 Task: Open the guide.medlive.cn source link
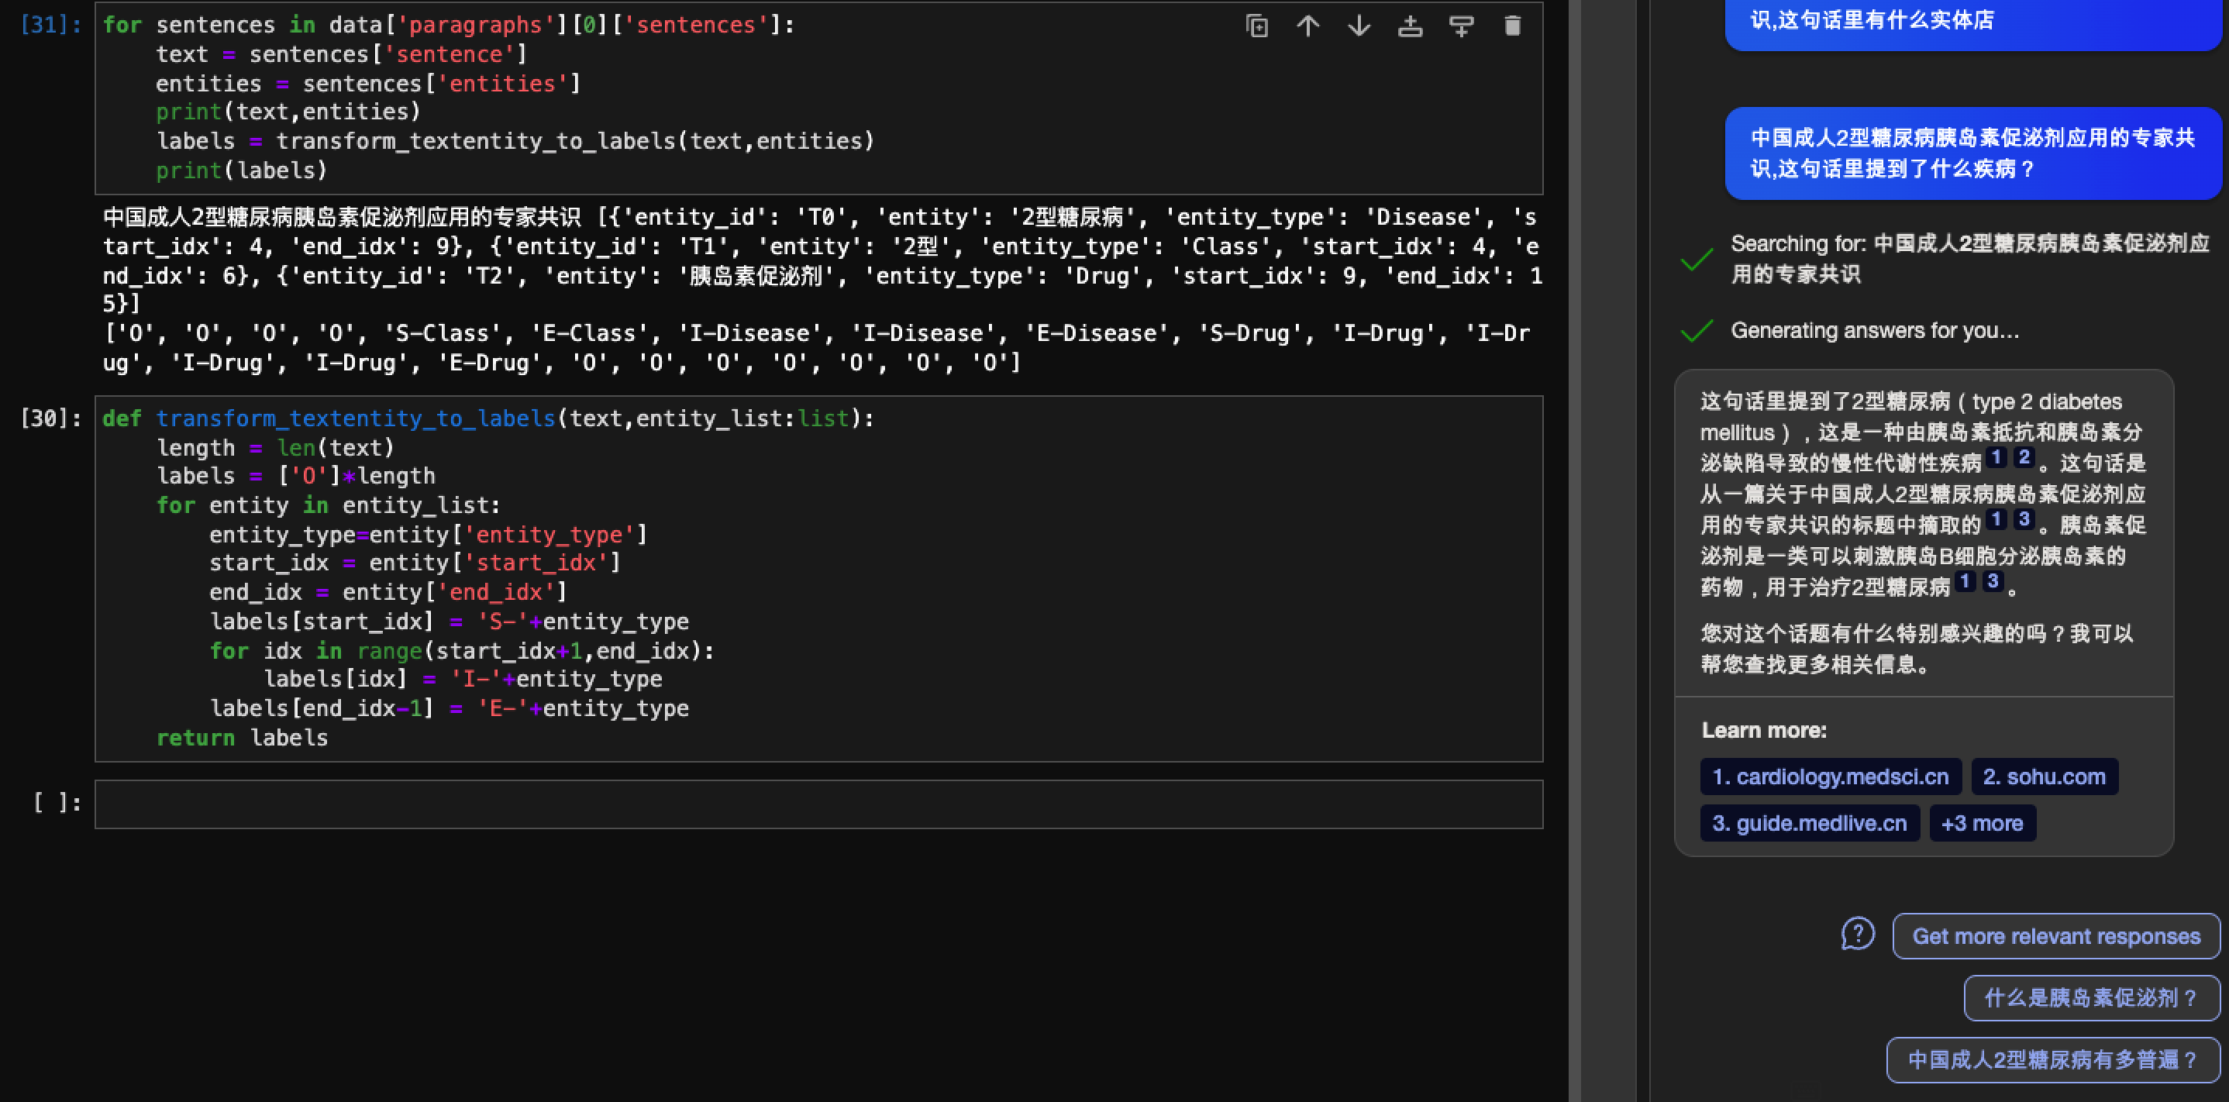[x=1810, y=822]
